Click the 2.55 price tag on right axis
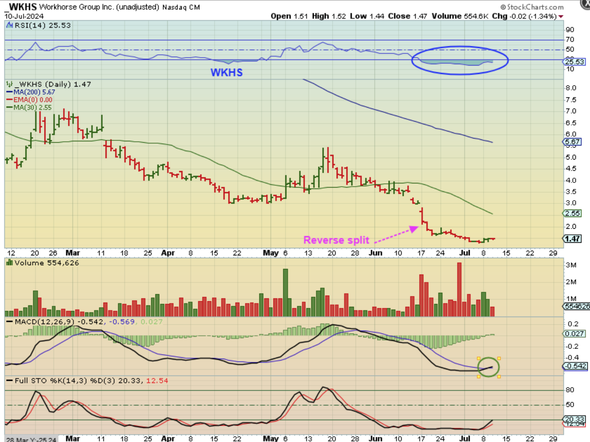Screen dimensions: 590x442 coord(573,213)
